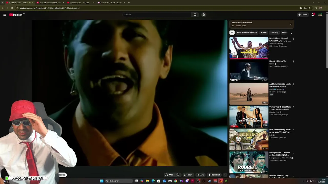Open the YouTube hamburger guide menu

pyautogui.click(x=4, y=15)
